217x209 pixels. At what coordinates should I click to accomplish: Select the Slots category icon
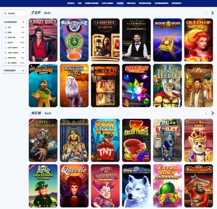pos(6,43)
